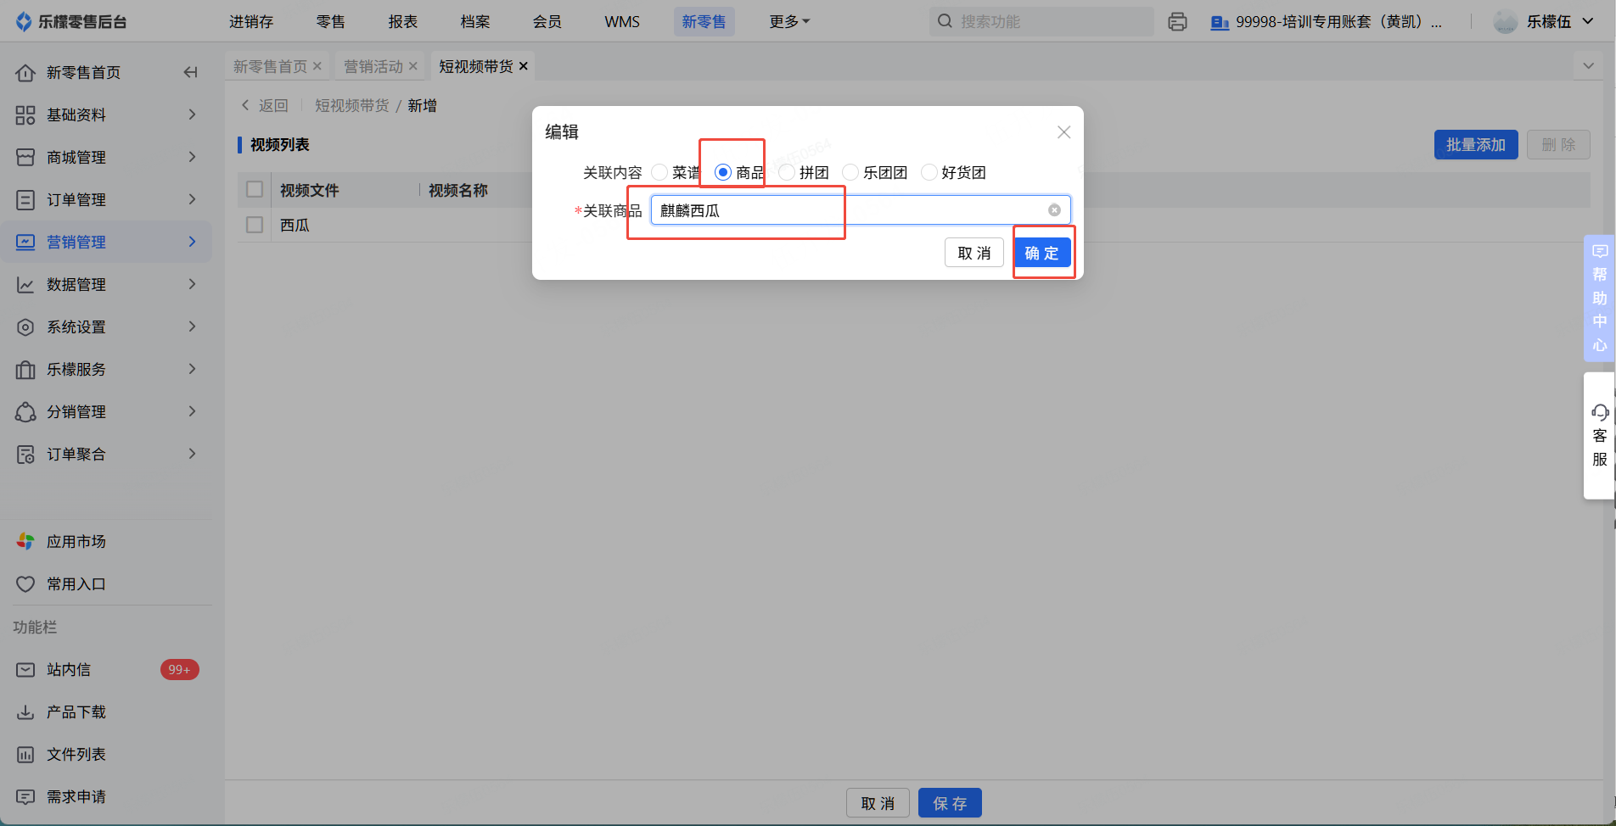Open the printer icon in top bar
This screenshot has width=1616, height=826.
[x=1177, y=21]
